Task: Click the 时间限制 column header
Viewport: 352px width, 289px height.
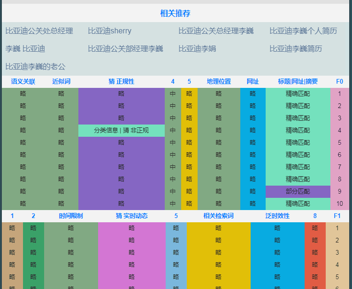Action: click(x=71, y=216)
